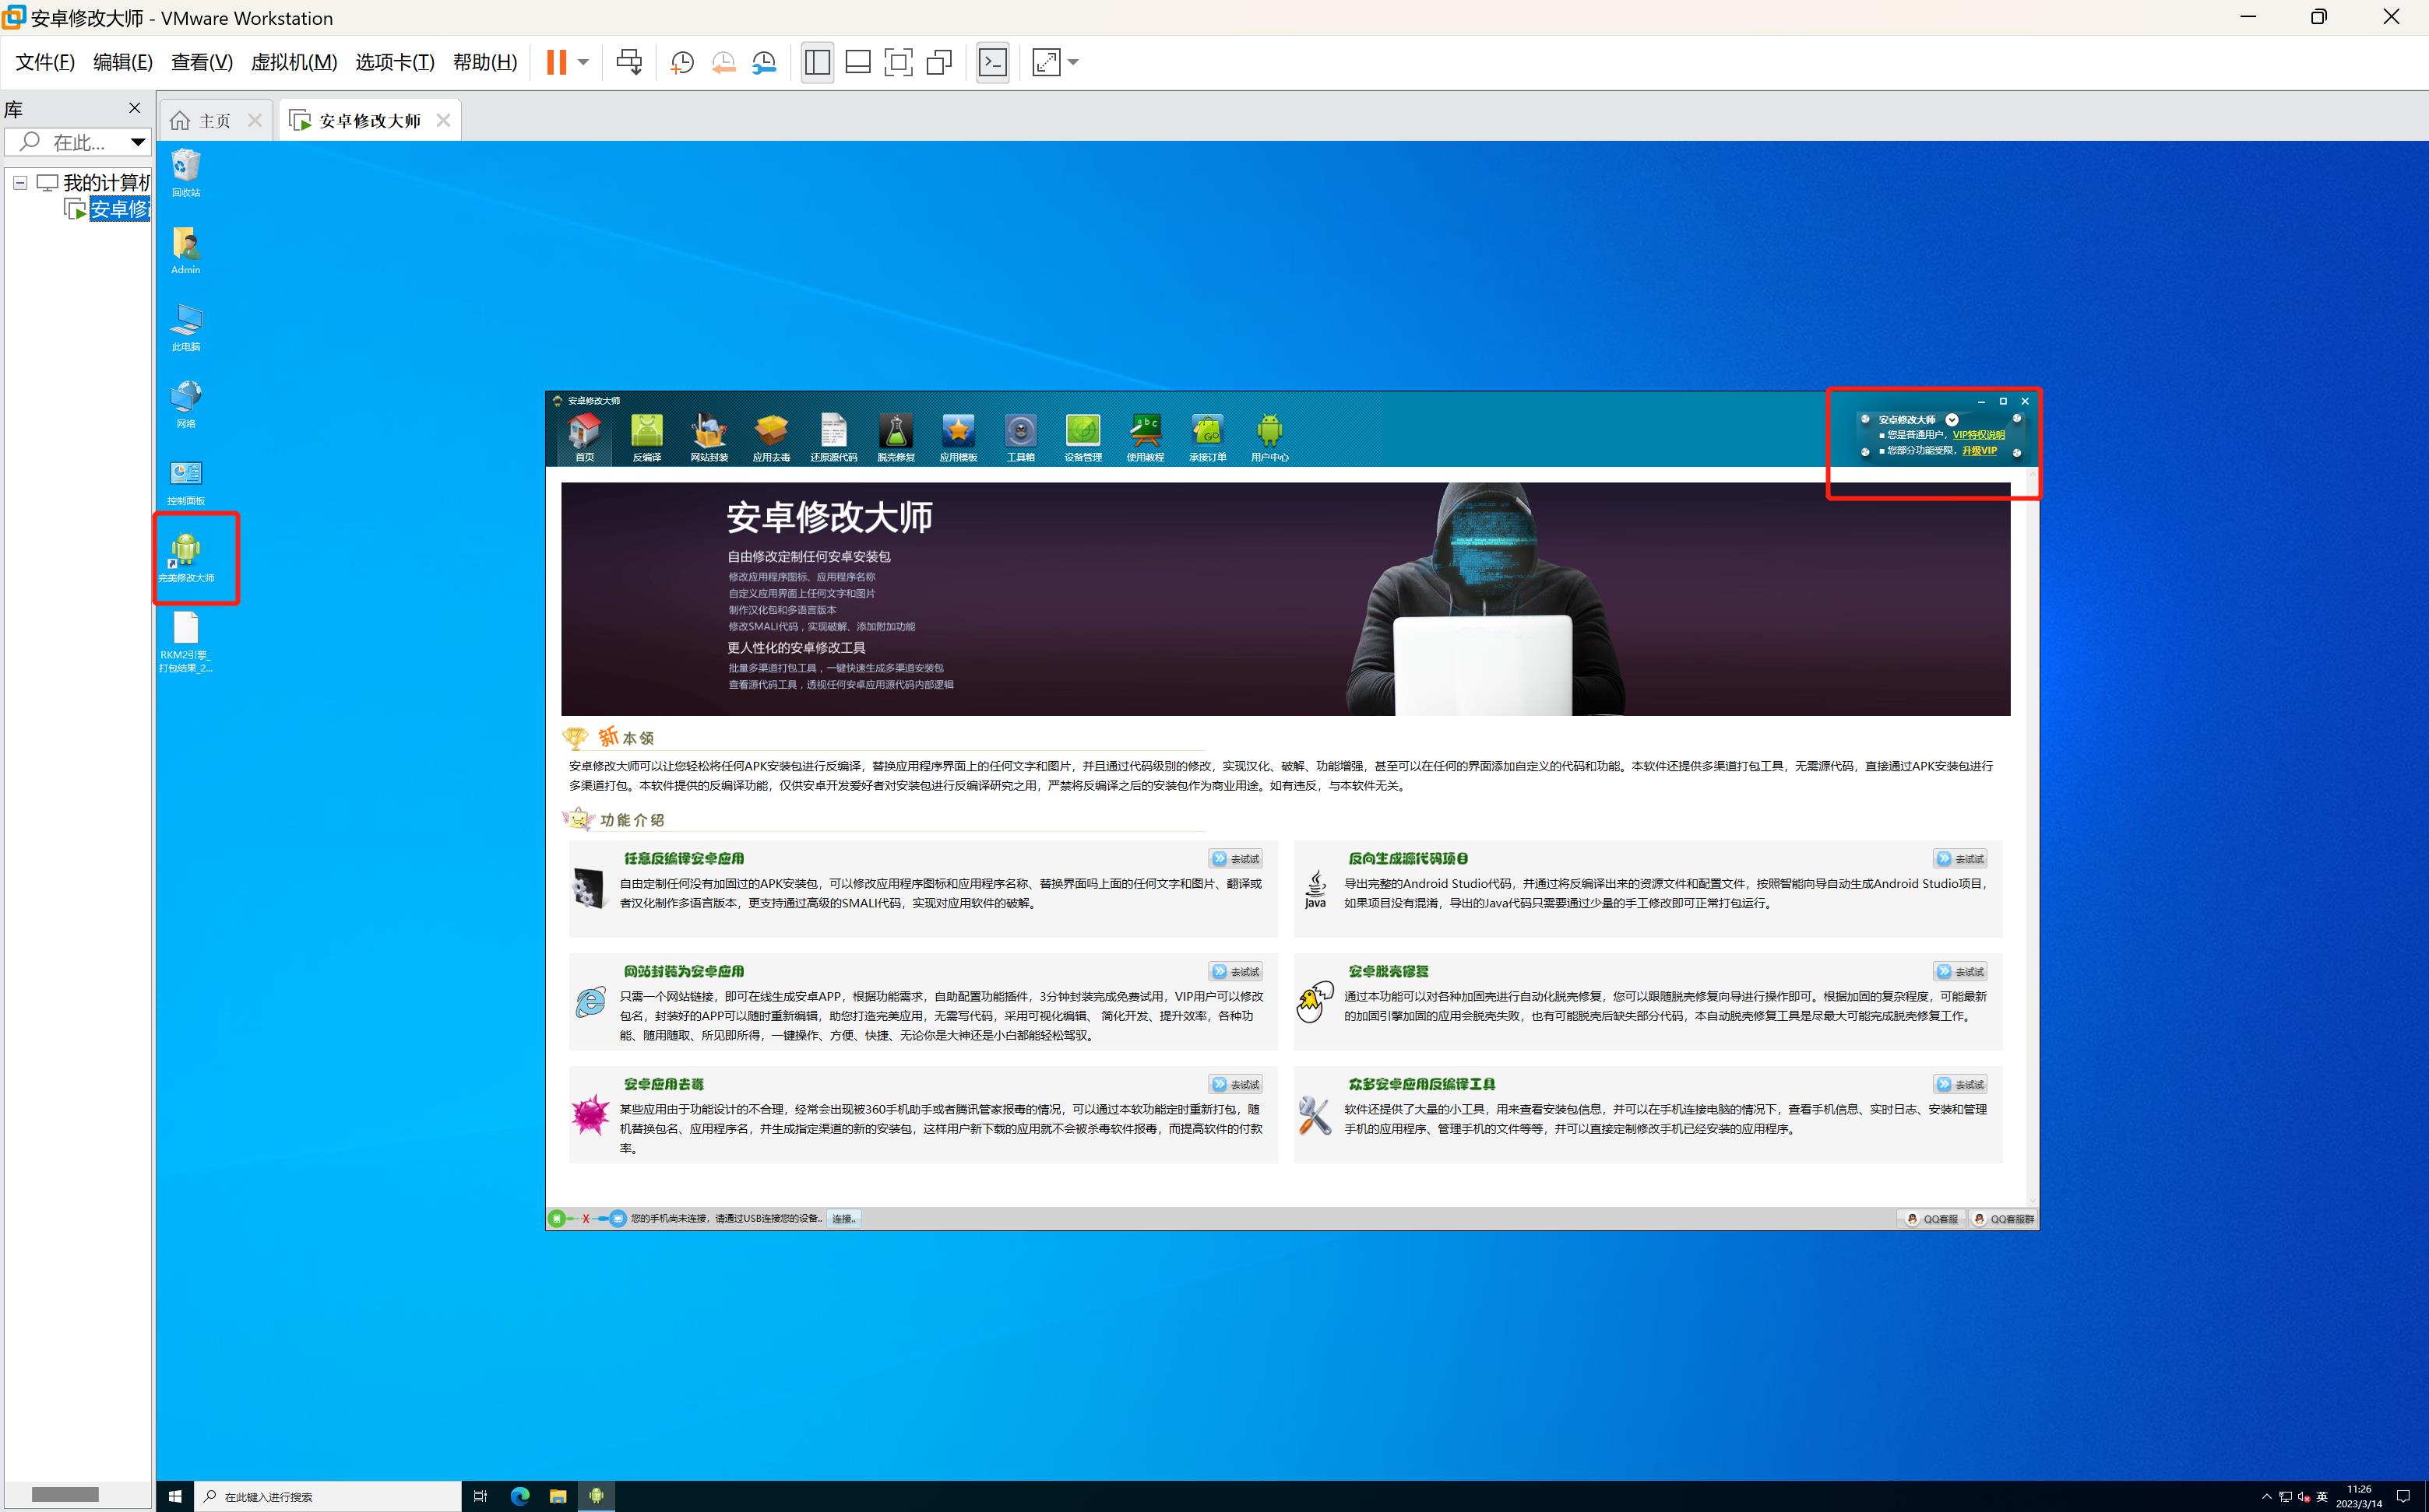Open the 用户中心 android icon
The width and height of the screenshot is (2429, 1512).
pos(1269,437)
